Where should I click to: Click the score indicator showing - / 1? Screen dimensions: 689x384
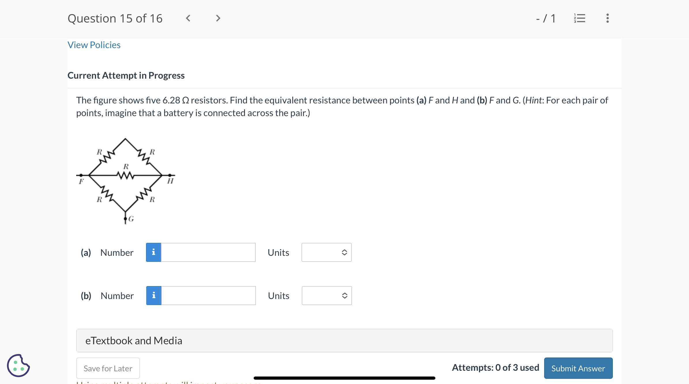click(x=546, y=18)
